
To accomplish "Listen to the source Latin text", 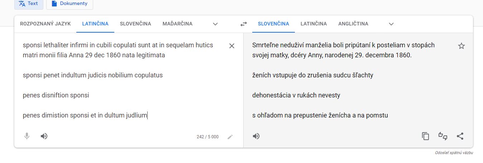I will click(44, 136).
